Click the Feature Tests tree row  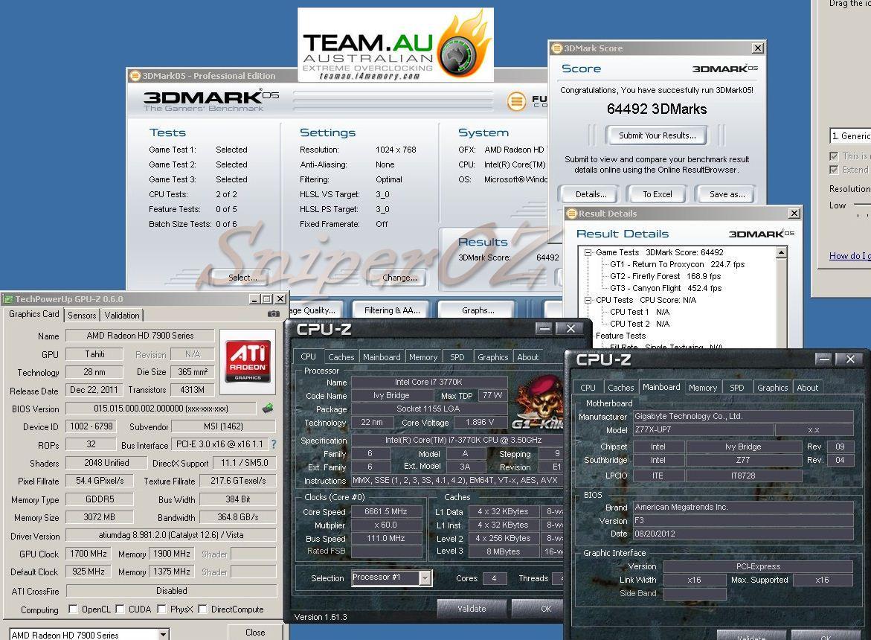coord(620,336)
